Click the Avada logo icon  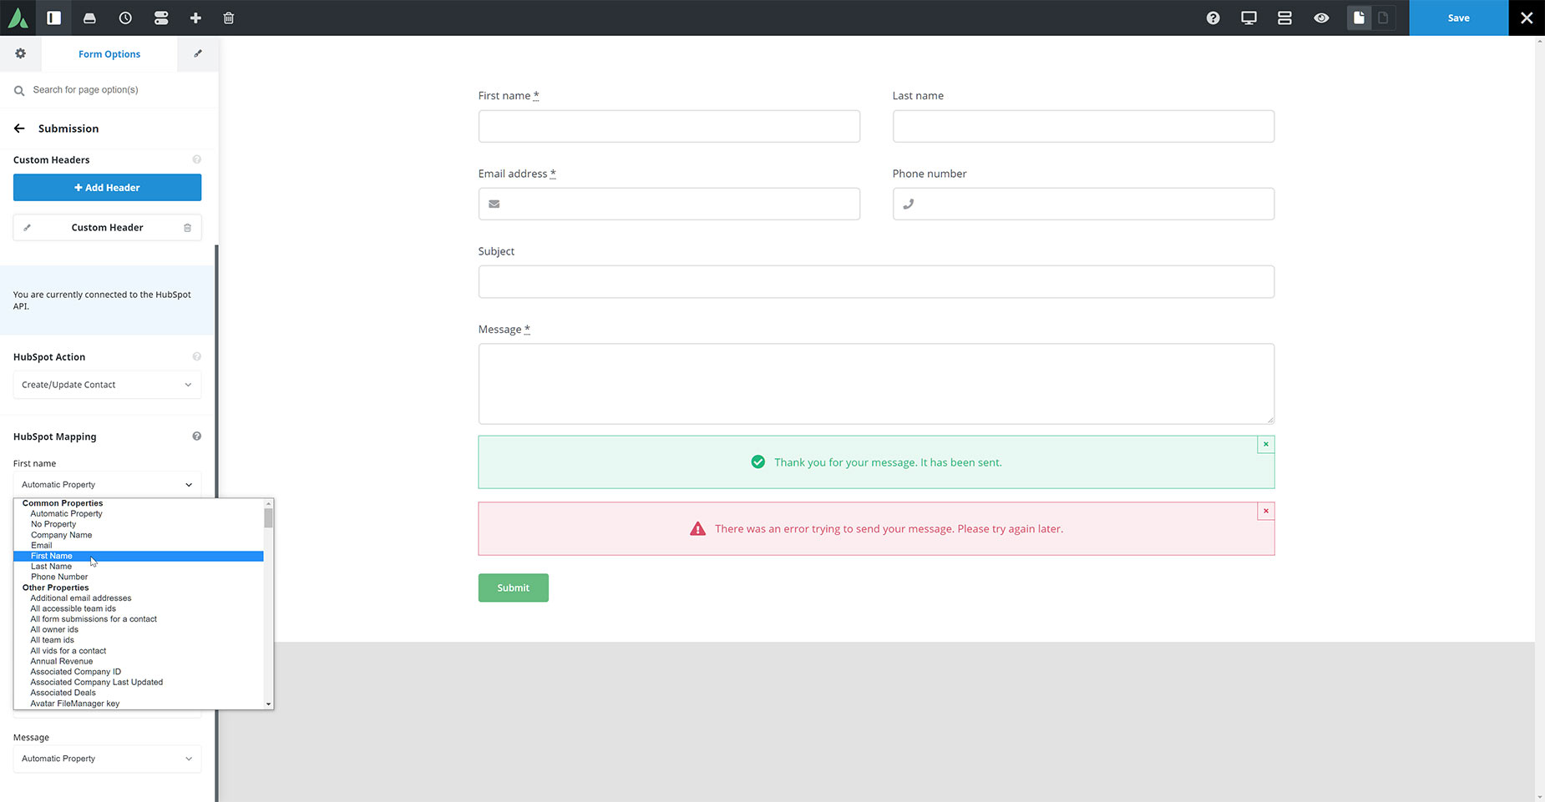pos(18,18)
